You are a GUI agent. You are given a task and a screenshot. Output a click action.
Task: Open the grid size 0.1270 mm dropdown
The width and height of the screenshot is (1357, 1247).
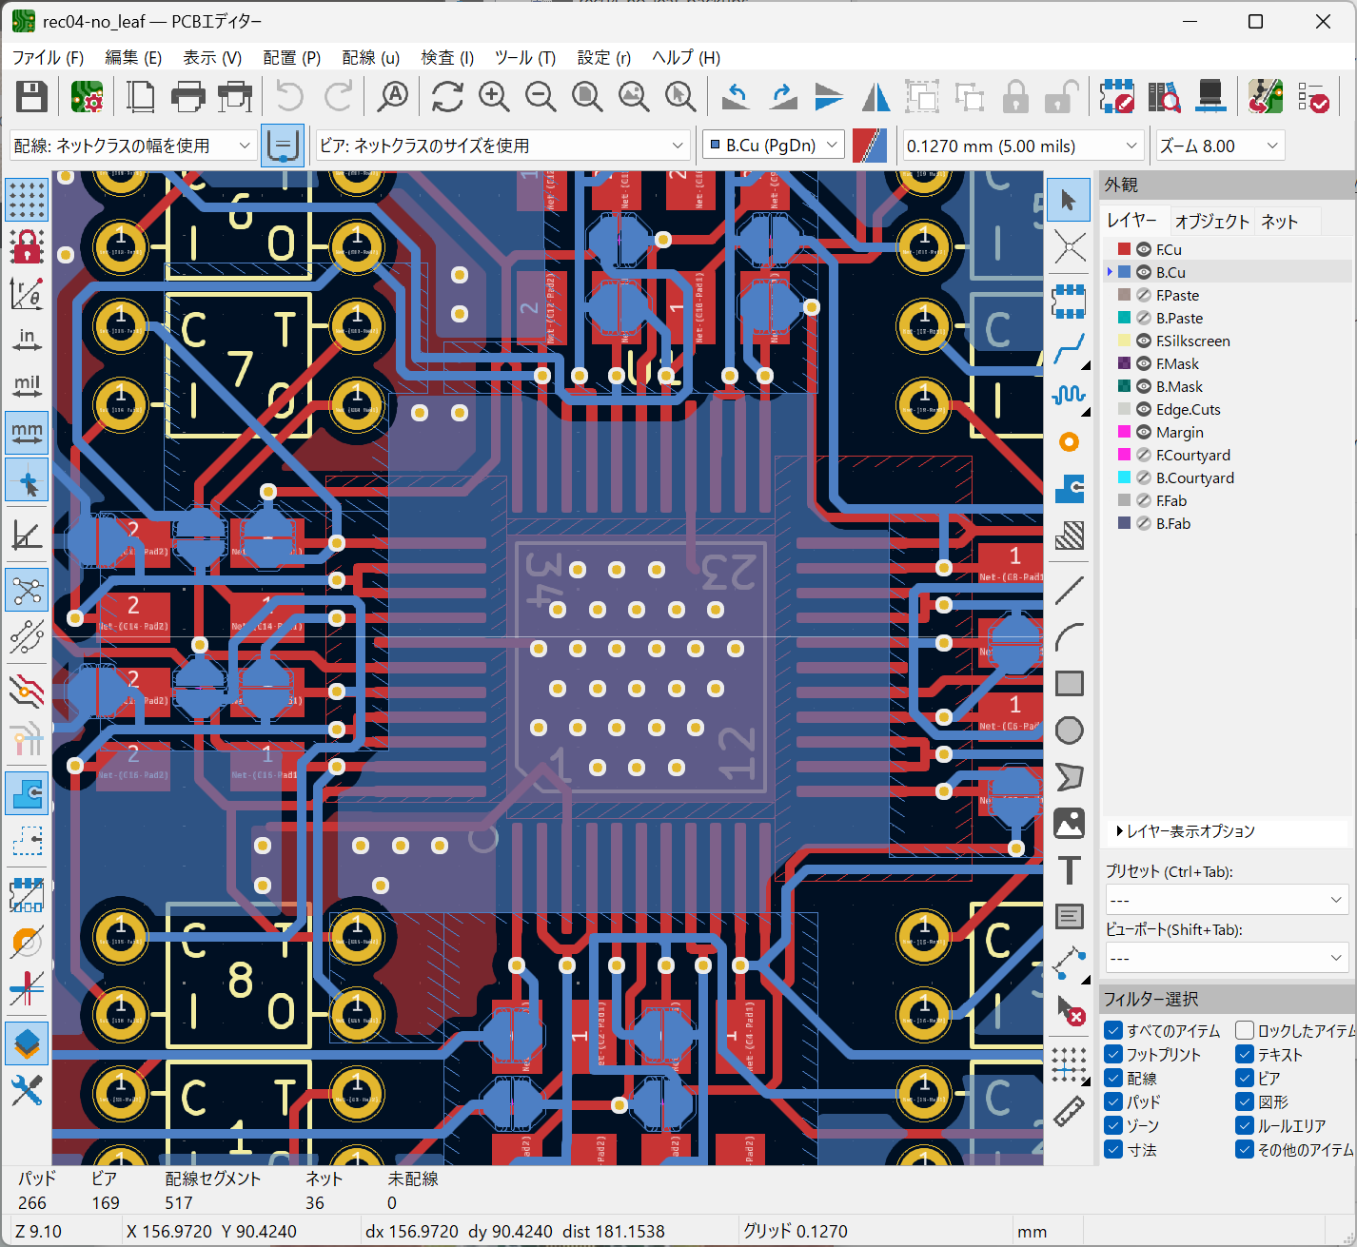coord(1022,146)
